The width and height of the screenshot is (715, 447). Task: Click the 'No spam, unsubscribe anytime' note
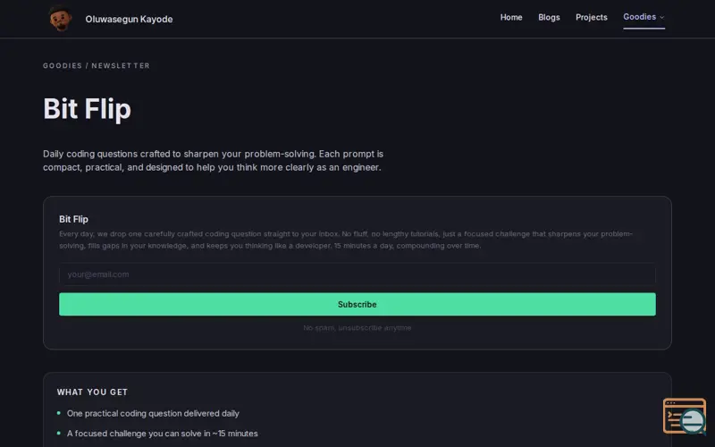point(357,328)
